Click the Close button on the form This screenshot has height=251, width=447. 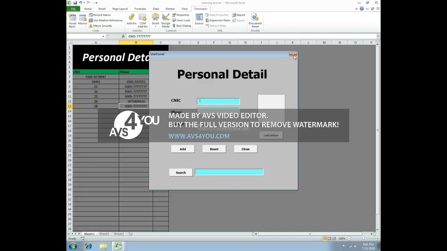click(x=246, y=149)
